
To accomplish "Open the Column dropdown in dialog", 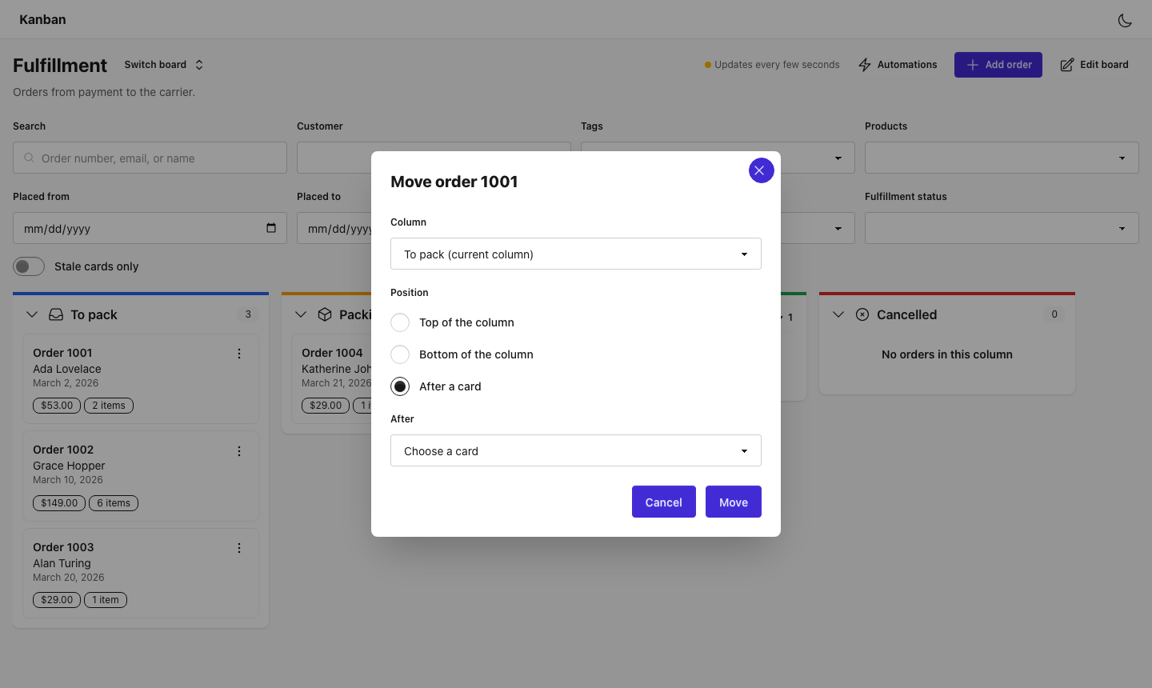I will point(576,254).
